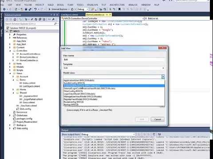Screen dimensions: 213x159
Task: Select DemoController.cs in Solution Explorer
Action: coord(29,57)
